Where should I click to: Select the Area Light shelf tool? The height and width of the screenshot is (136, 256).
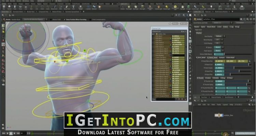tap(142, 7)
